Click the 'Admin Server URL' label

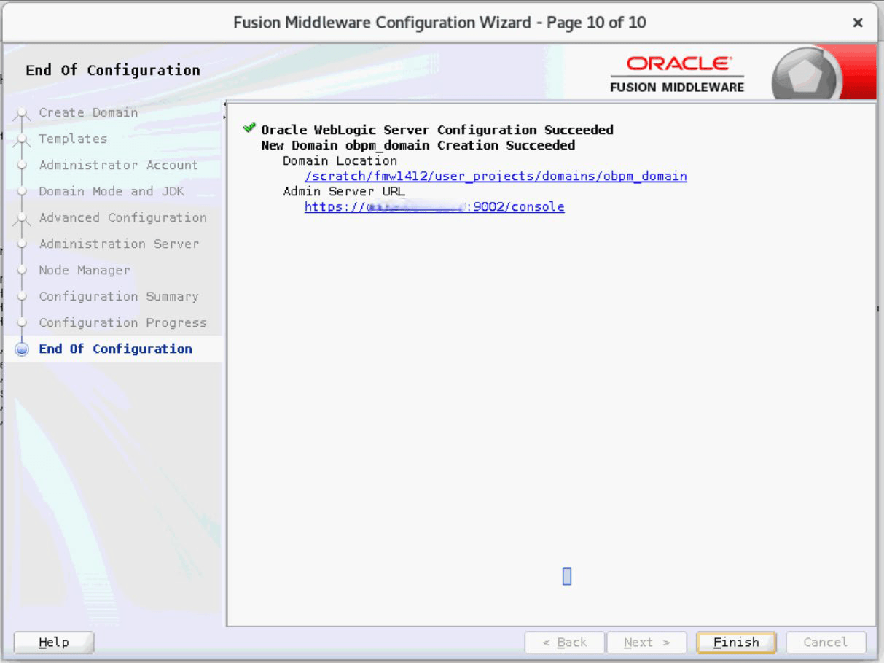coord(344,191)
